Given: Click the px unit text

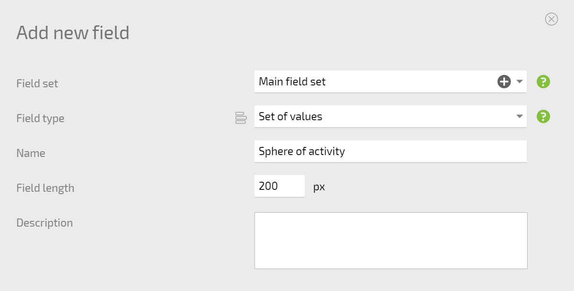Looking at the screenshot, I should 319,187.
